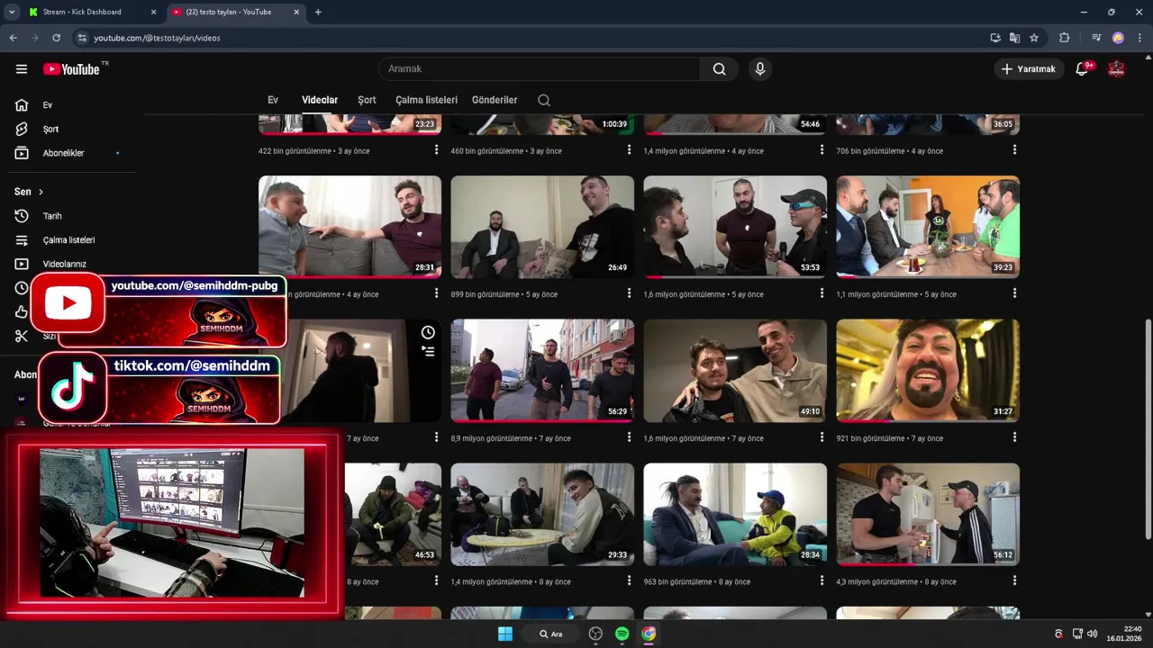Open the Windows Start menu
The image size is (1153, 648).
(505, 634)
